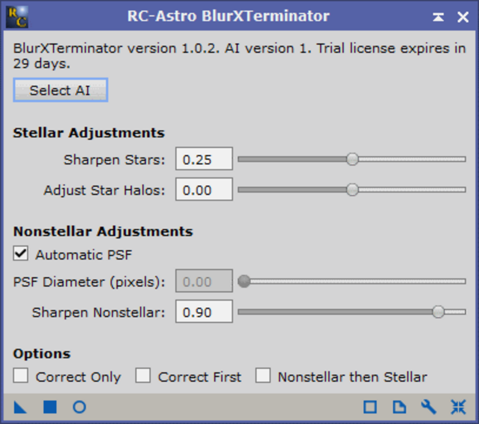Click the Select AI button

[60, 90]
